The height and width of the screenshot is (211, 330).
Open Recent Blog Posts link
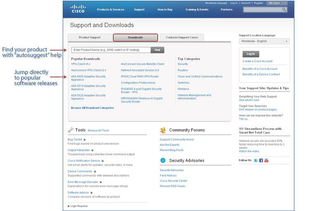tap(172, 150)
